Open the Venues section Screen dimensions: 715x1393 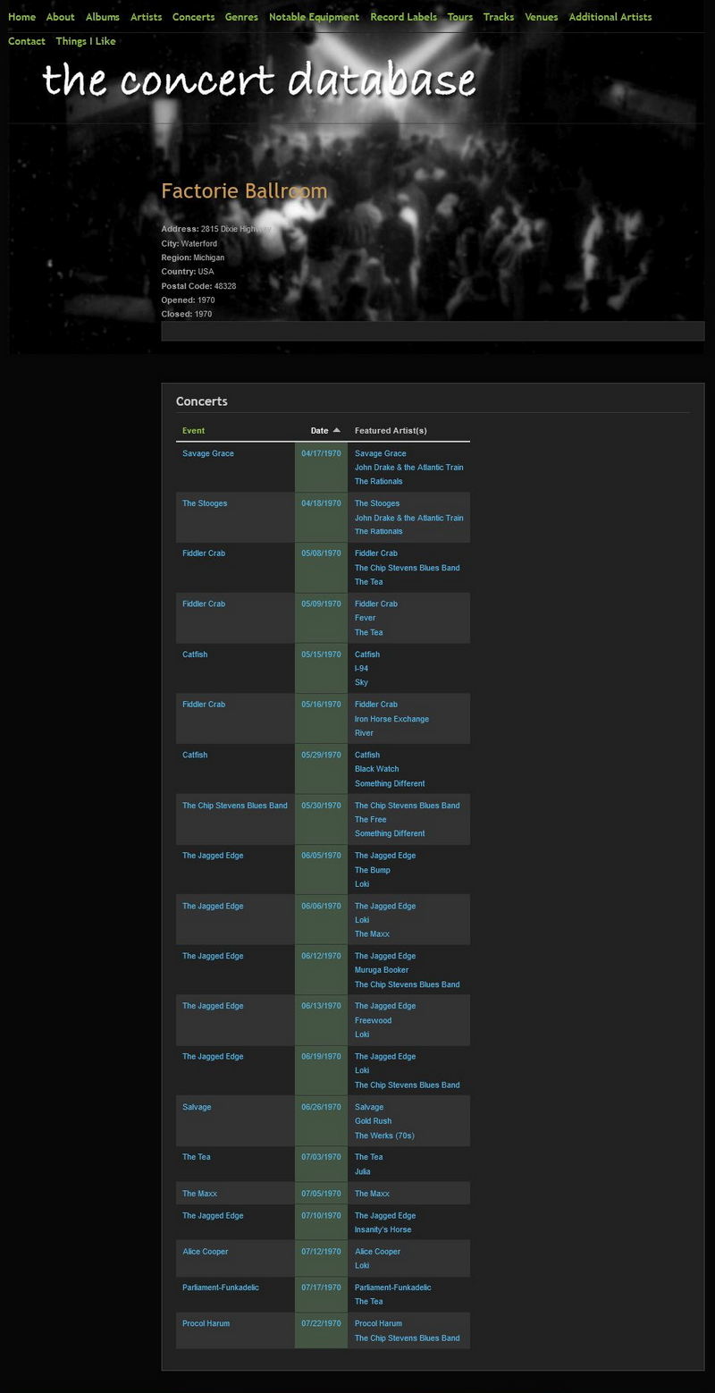point(540,16)
